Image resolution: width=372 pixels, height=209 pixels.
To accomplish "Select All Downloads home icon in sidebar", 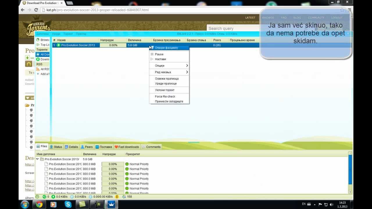I will 38,55.
